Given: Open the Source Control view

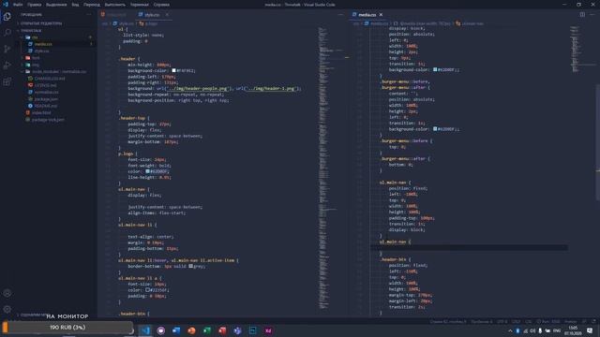Looking at the screenshot, I should pos(7,49).
